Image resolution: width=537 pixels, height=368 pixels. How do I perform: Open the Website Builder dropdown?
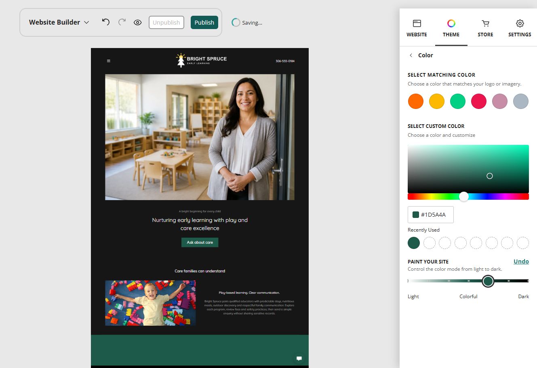pyautogui.click(x=59, y=22)
